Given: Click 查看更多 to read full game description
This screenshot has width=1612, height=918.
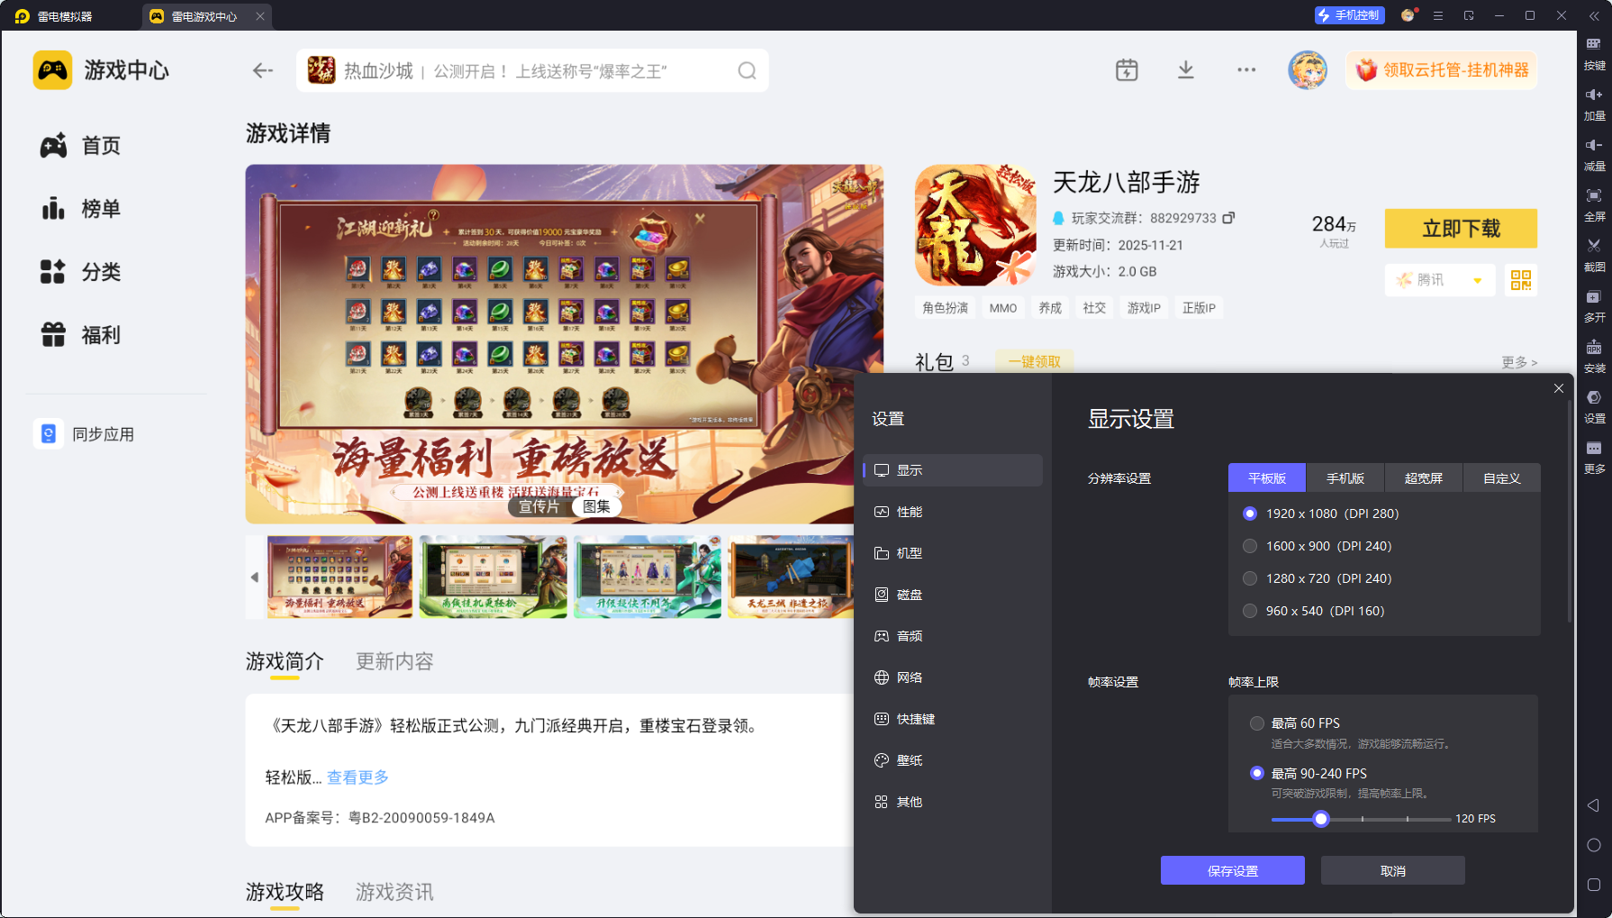Looking at the screenshot, I should [357, 777].
